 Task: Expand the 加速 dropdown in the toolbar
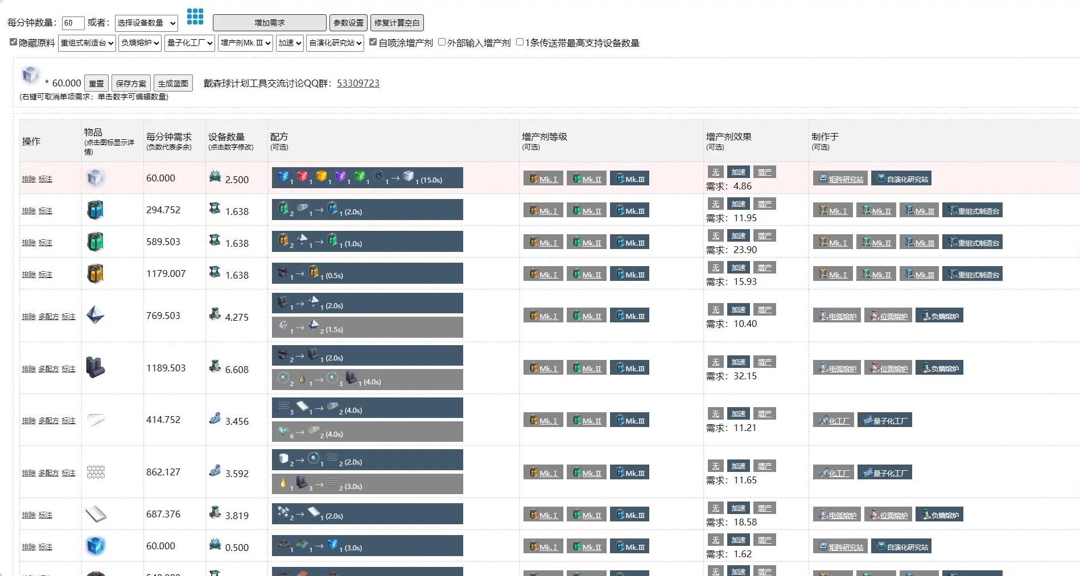[289, 43]
